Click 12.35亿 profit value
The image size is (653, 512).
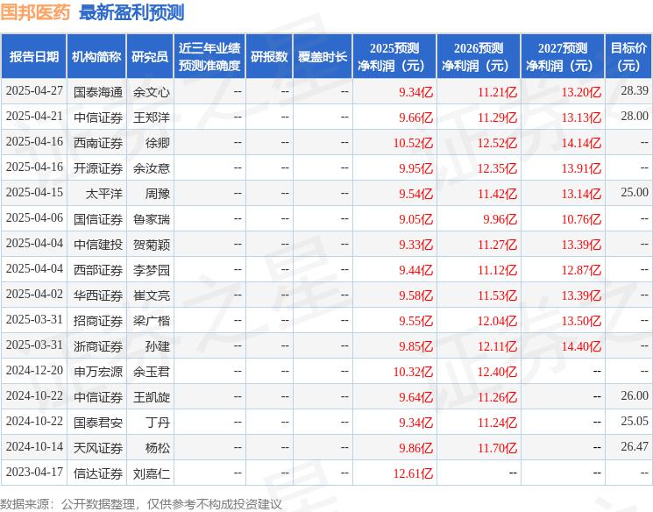tap(497, 167)
